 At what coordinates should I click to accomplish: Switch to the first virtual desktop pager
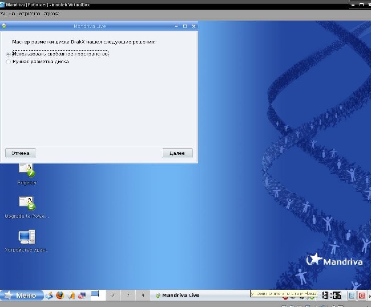tap(98, 295)
